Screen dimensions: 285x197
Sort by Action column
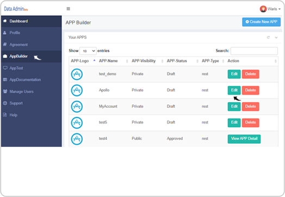[252, 61]
